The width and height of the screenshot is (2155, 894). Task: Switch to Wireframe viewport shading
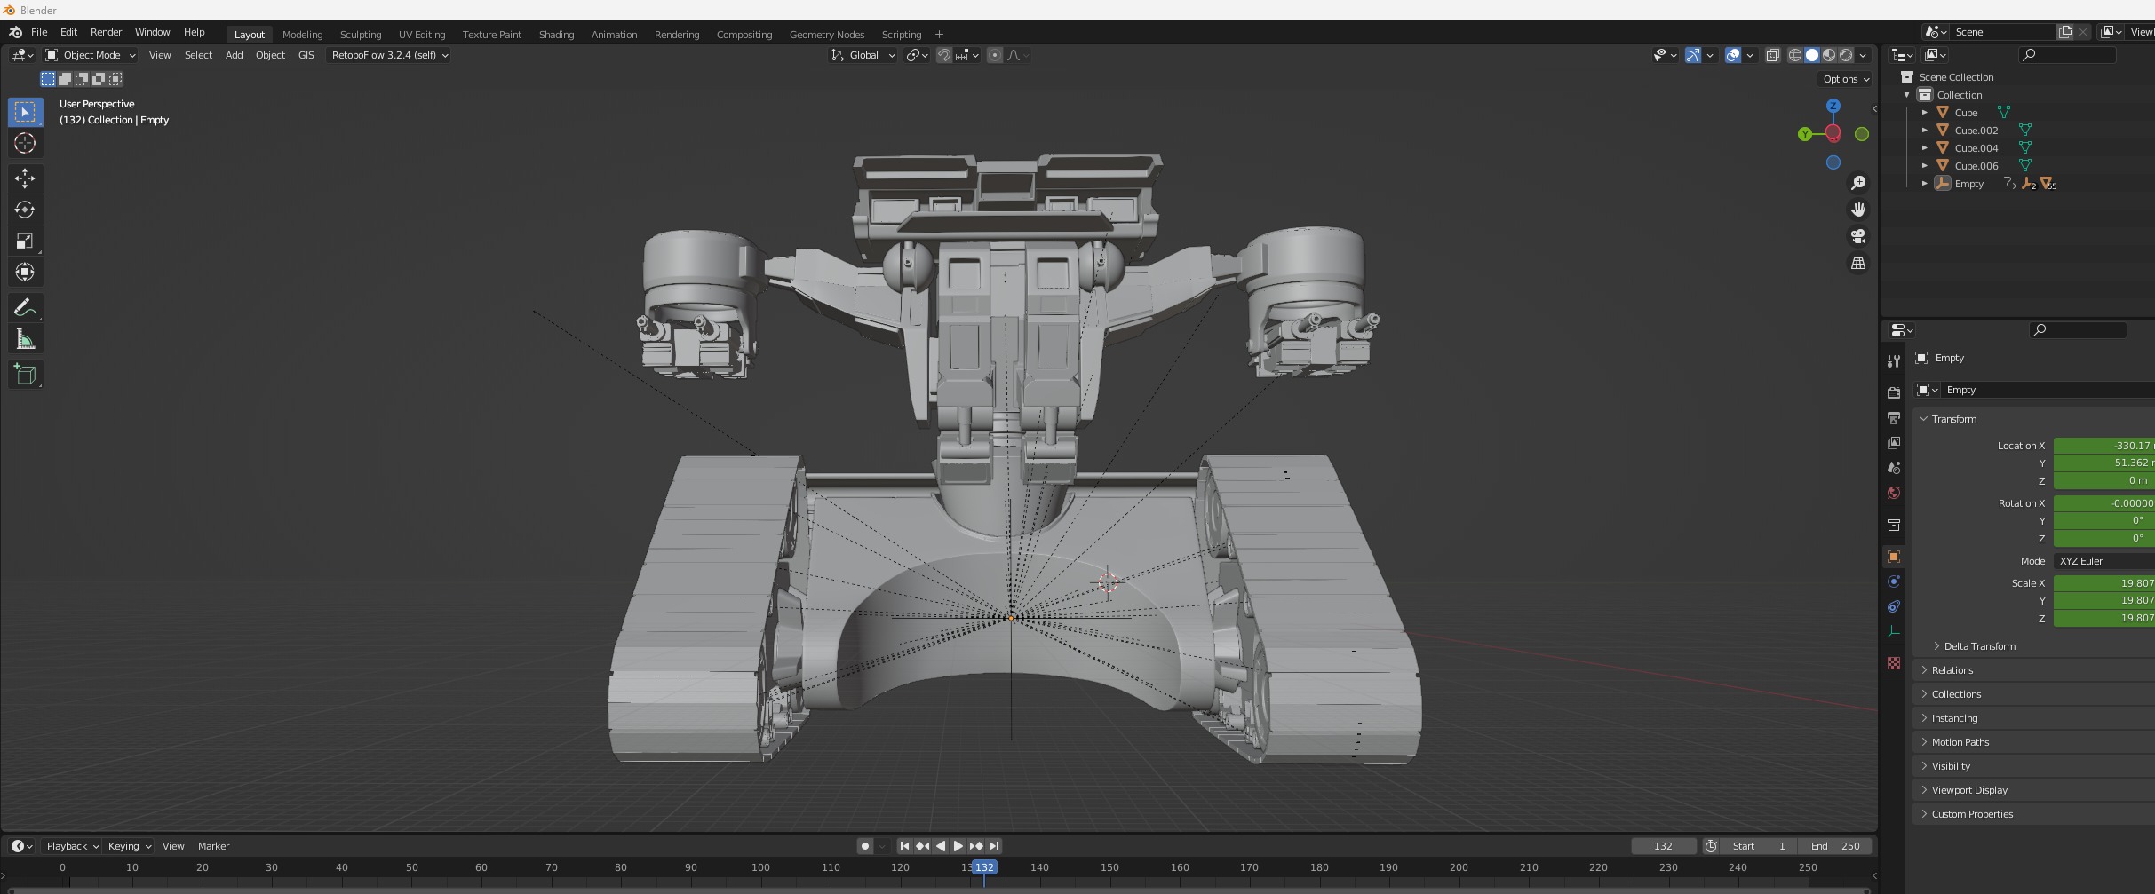(x=1795, y=55)
